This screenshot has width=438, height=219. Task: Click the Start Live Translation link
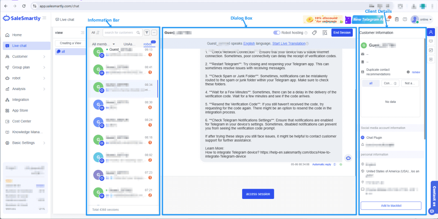(288, 44)
